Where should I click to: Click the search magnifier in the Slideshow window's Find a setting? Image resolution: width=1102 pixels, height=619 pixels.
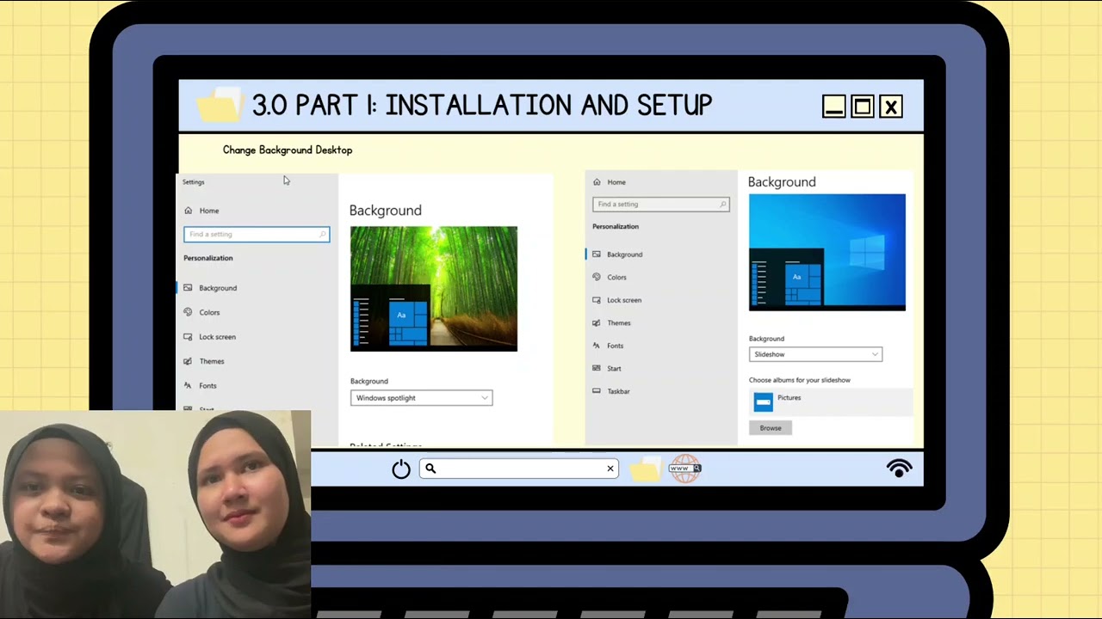tap(723, 205)
